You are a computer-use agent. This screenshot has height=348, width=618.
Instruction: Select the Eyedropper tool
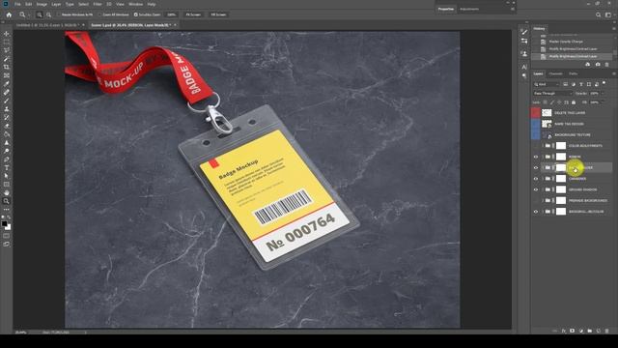pyautogui.click(x=7, y=84)
